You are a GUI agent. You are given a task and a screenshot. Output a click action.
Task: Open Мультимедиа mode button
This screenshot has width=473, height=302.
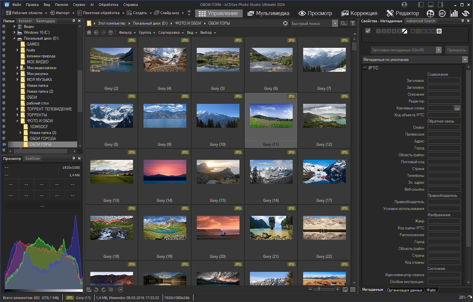click(268, 13)
